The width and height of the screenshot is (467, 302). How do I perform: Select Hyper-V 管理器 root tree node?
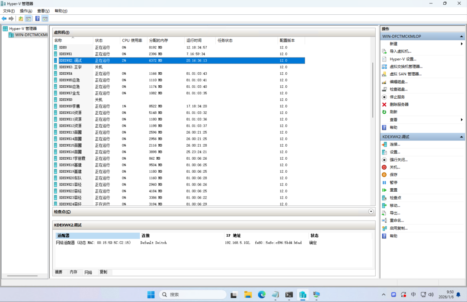(23, 29)
